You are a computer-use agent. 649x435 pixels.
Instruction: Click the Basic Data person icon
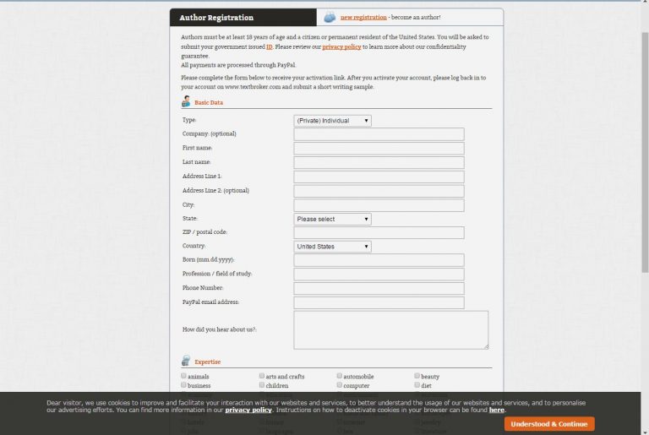click(x=186, y=102)
